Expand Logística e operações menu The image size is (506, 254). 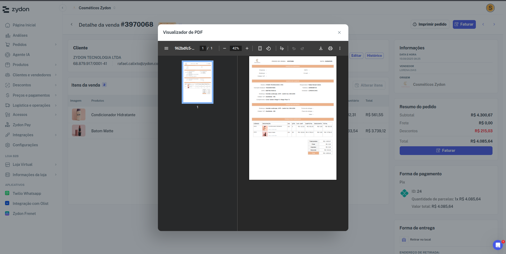31,105
